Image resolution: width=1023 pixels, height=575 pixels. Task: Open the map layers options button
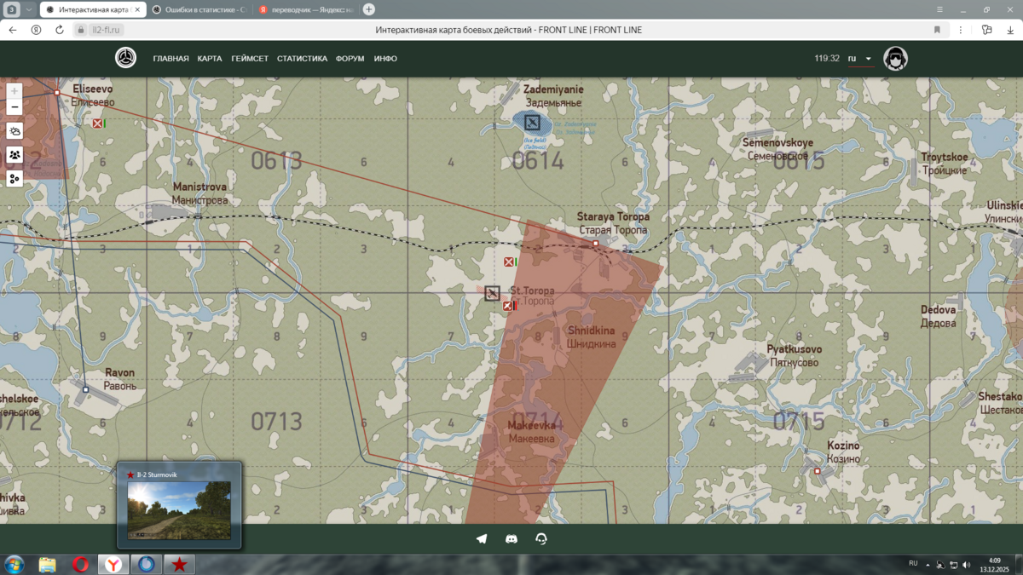[x=14, y=179]
